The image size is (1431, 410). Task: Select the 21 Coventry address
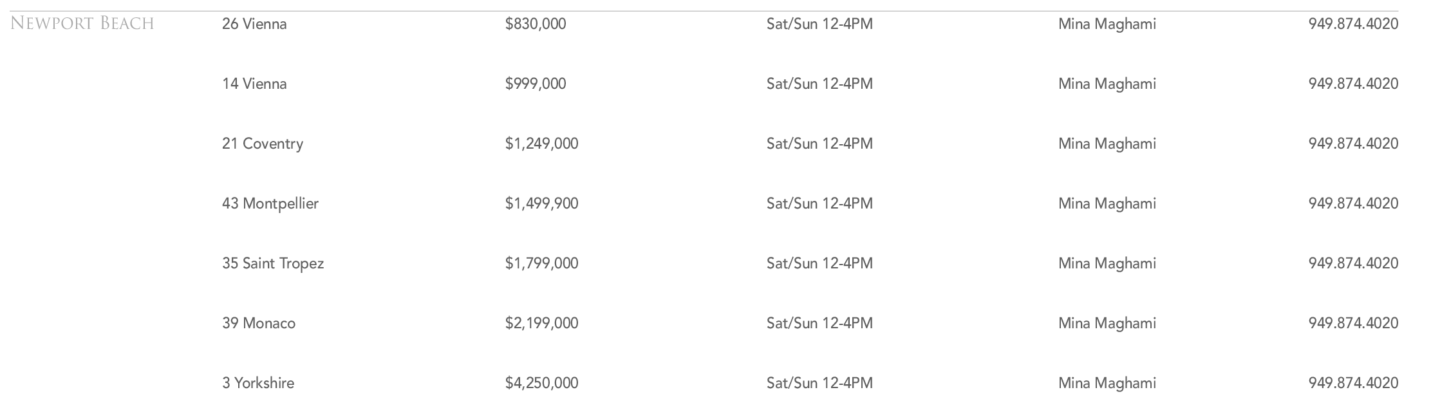pyautogui.click(x=263, y=144)
